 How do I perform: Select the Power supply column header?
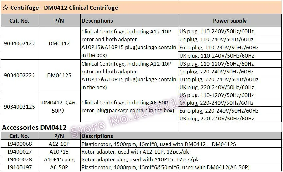click(230, 21)
